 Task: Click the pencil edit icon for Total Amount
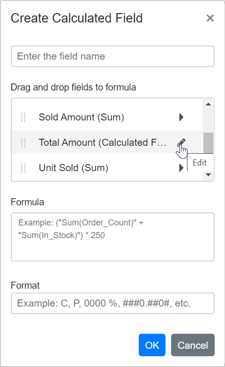point(181,142)
